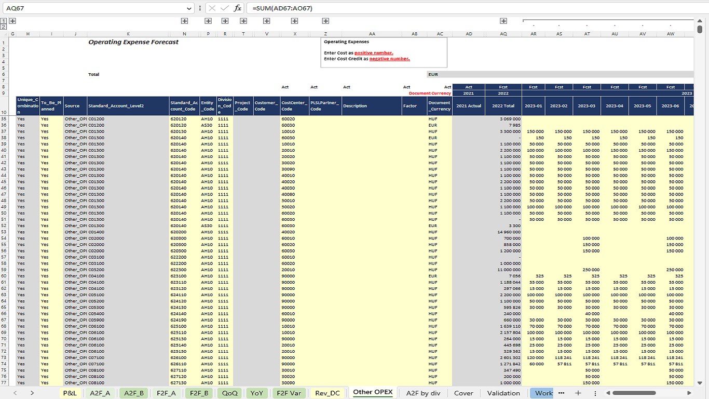Click the 3 069 000 value in row 35
The height and width of the screenshot is (399, 709).
click(x=511, y=119)
